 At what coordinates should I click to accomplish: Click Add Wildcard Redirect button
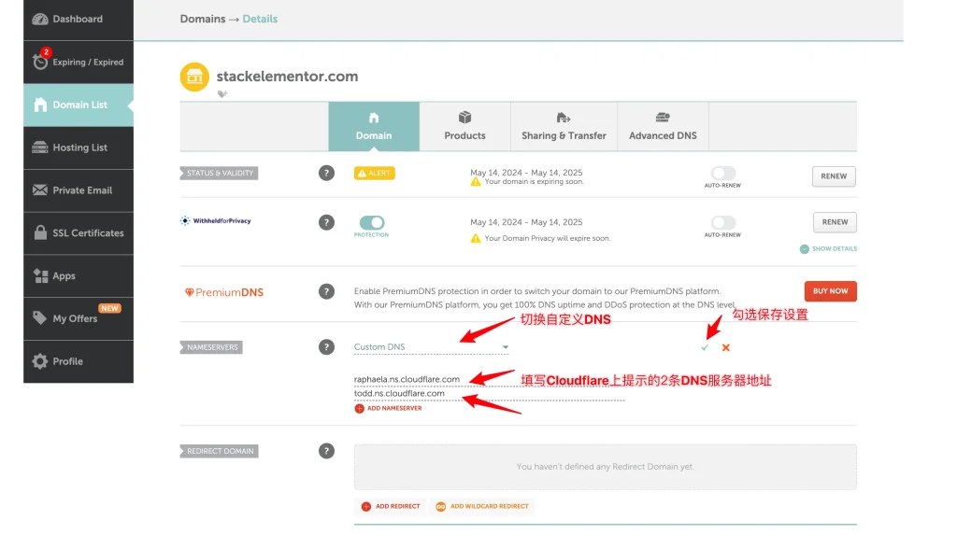pyautogui.click(x=481, y=507)
